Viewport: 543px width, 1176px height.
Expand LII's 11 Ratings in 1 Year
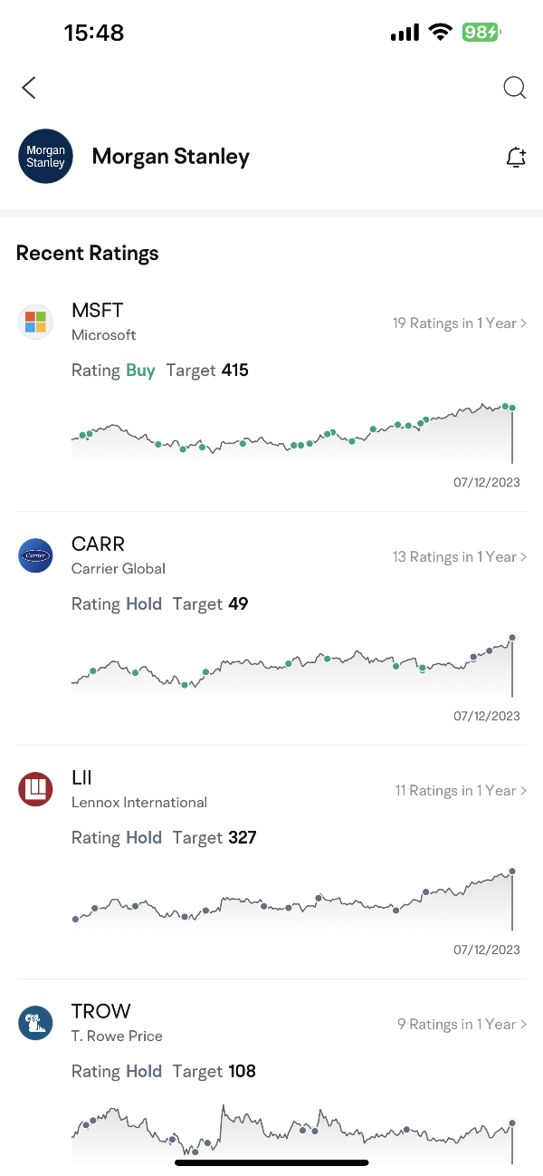pyautogui.click(x=461, y=791)
